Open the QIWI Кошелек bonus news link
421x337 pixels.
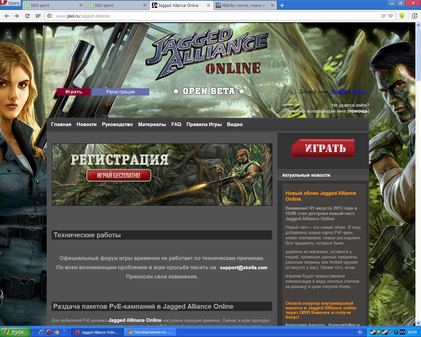click(x=321, y=310)
